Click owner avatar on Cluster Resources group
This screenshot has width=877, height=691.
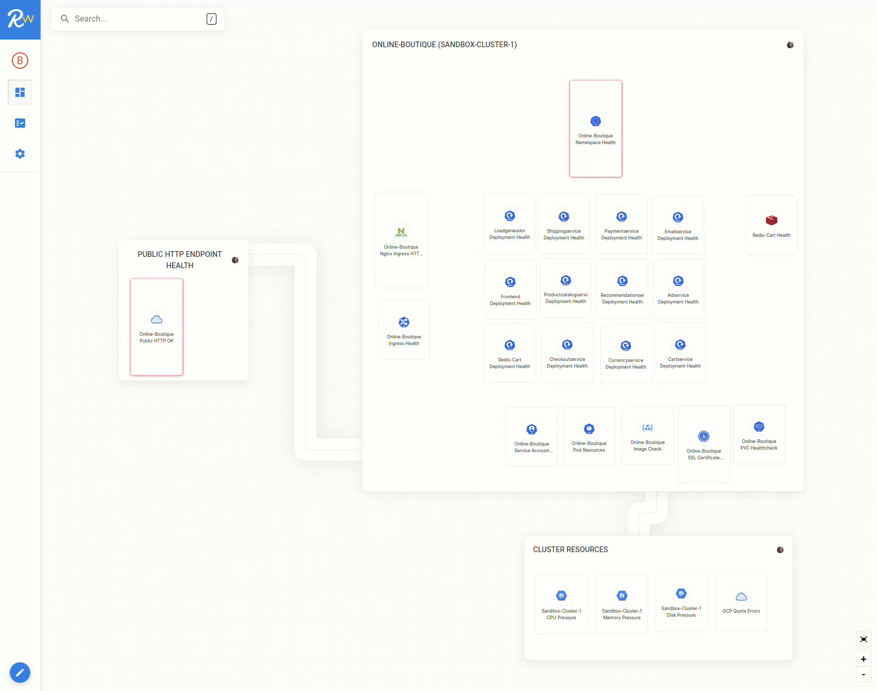(780, 550)
